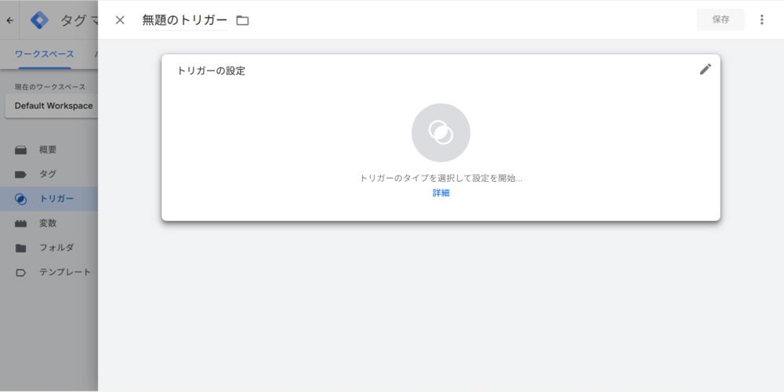The width and height of the screenshot is (784, 392).
Task: Click the 保存 save button
Action: [x=720, y=20]
